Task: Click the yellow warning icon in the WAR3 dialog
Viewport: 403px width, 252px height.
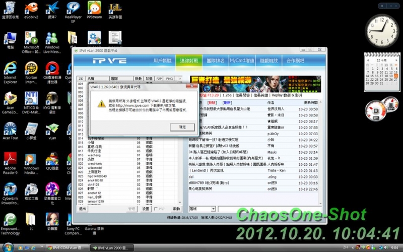Action: [x=102, y=104]
